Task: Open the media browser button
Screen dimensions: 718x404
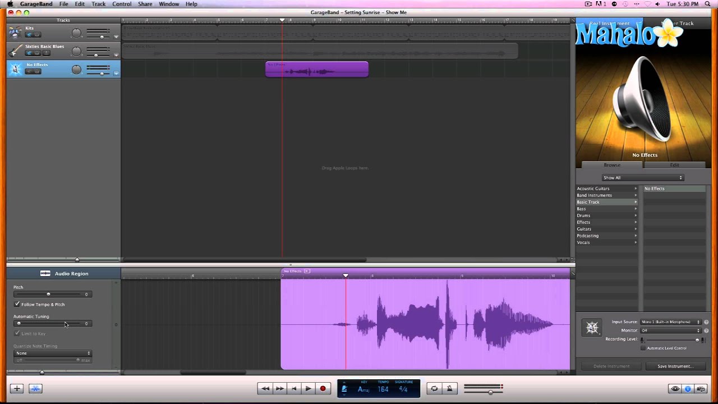Action: [x=701, y=389]
